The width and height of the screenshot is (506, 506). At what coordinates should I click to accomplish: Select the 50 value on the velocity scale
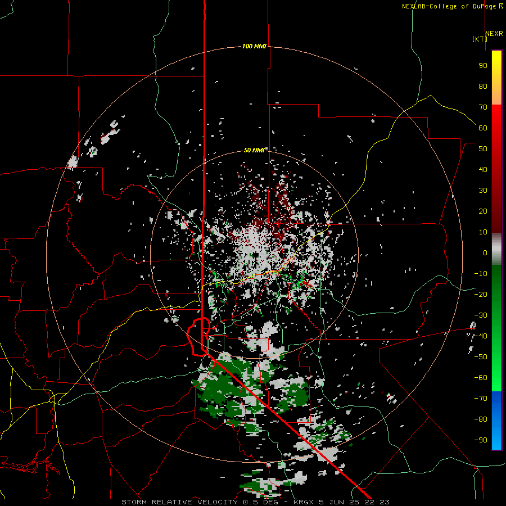point(483,149)
